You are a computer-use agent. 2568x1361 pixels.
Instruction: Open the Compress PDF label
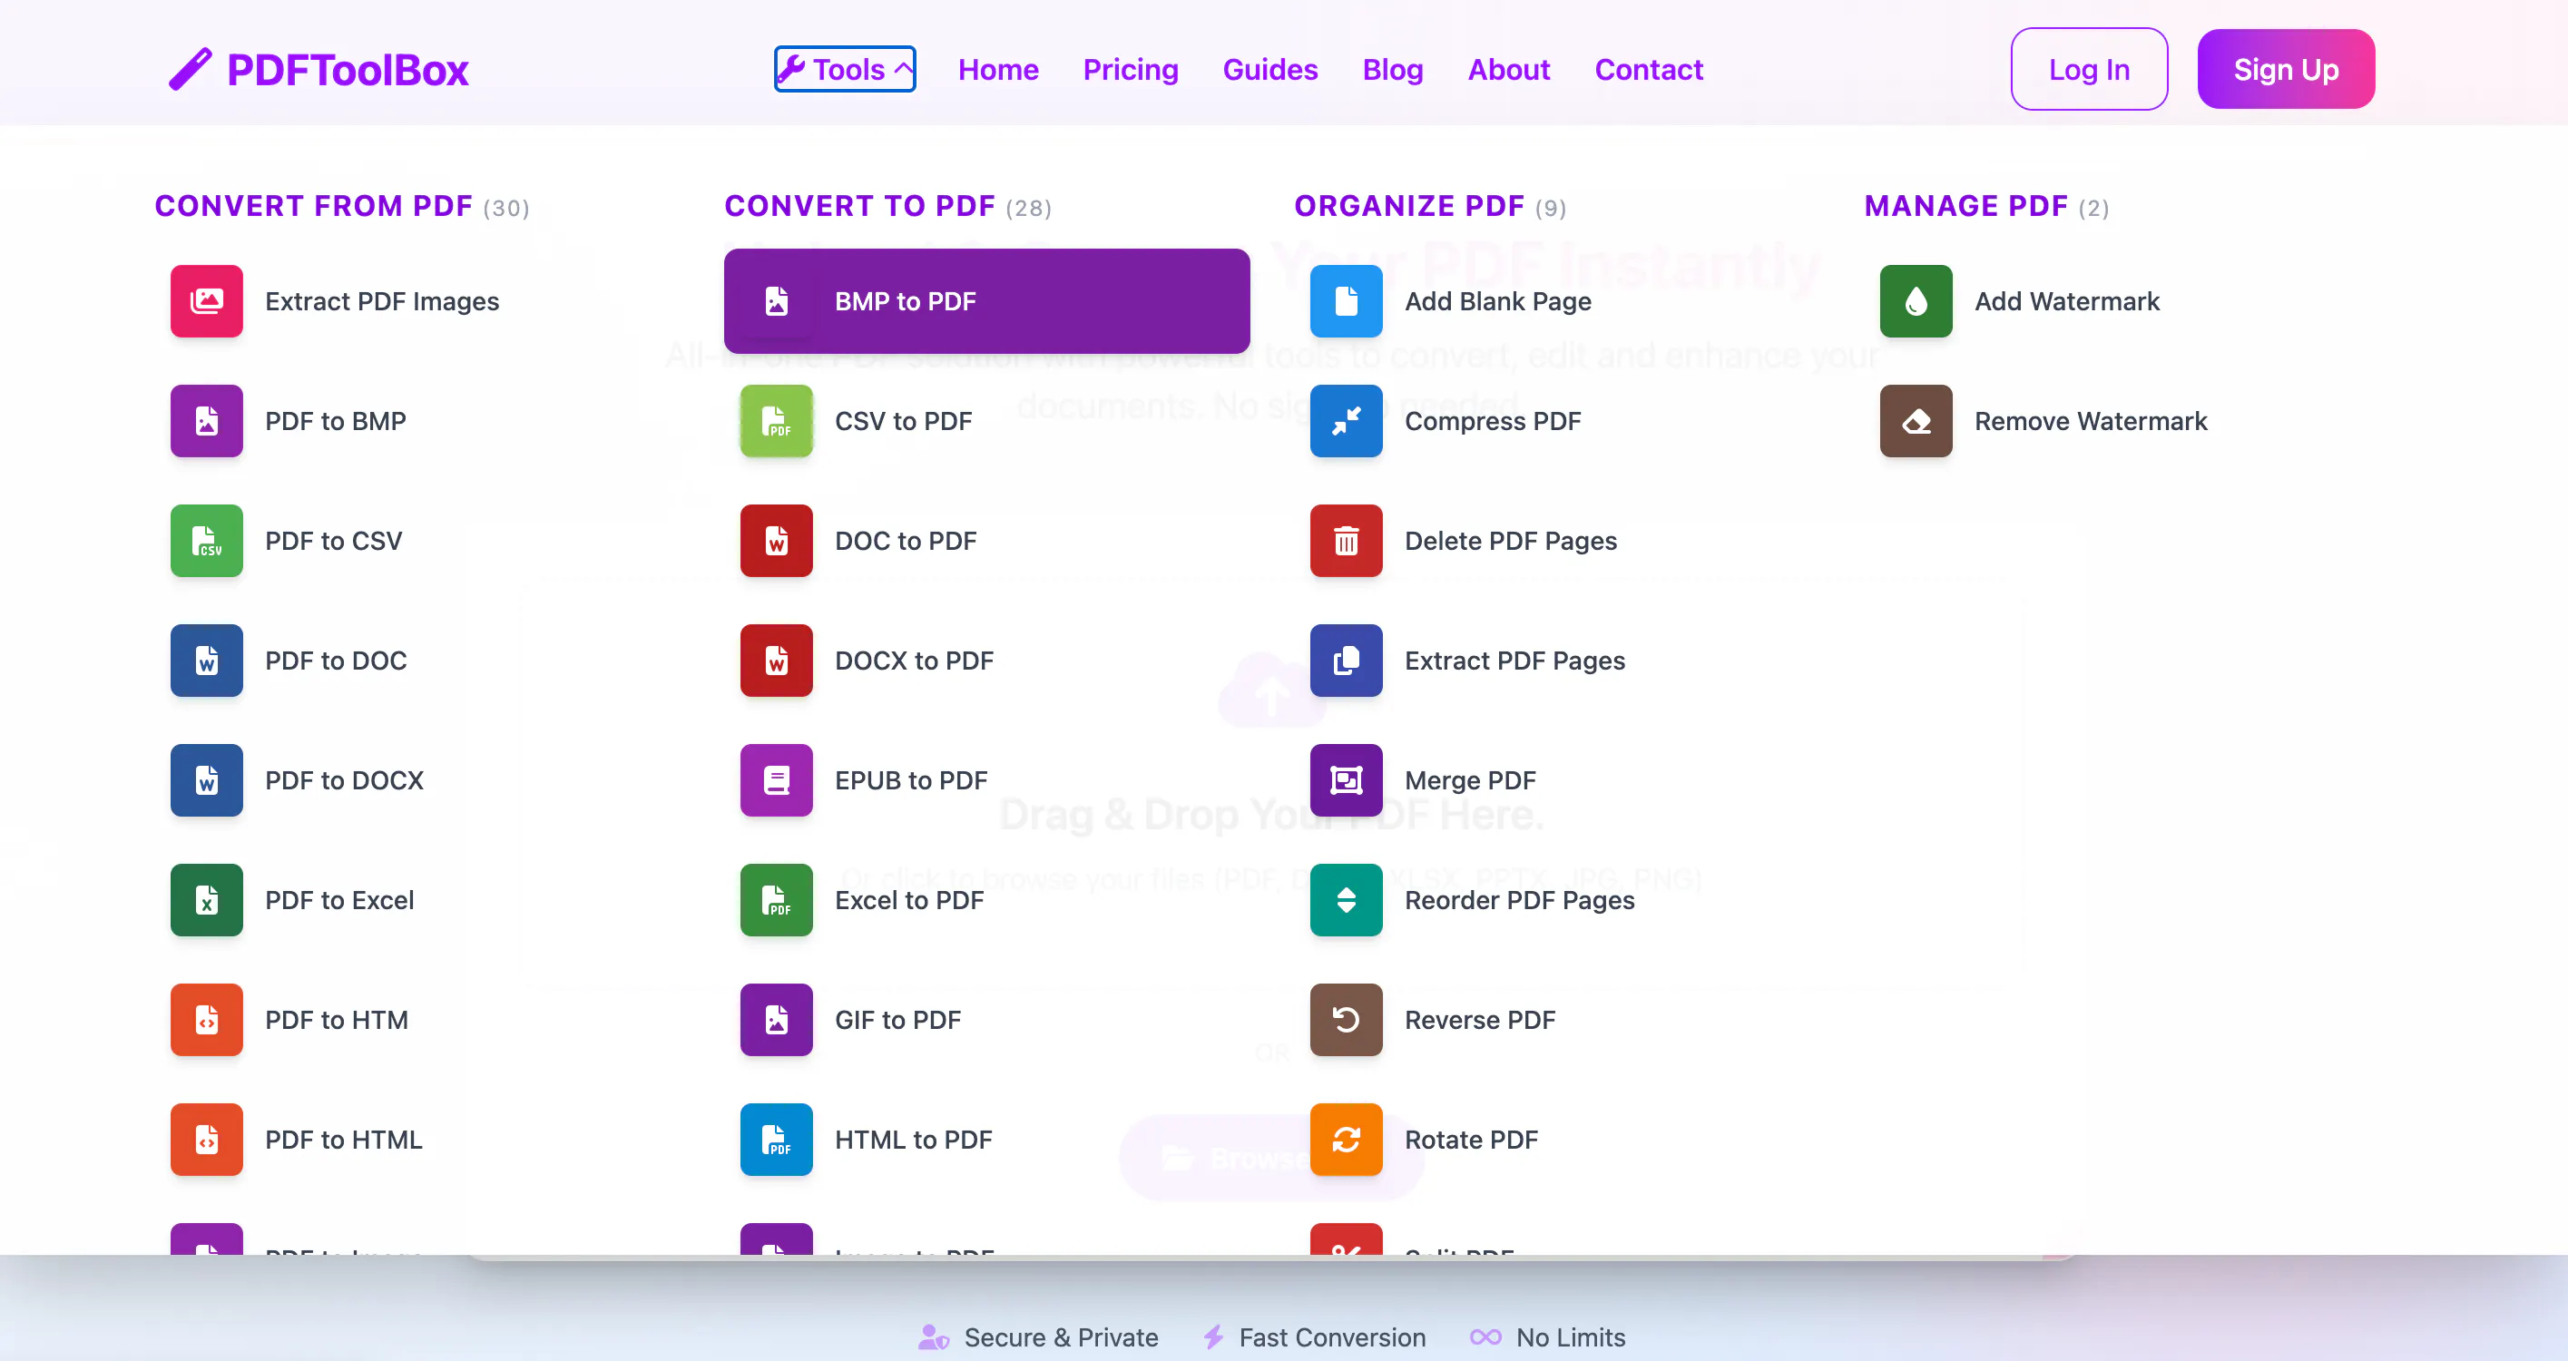pyautogui.click(x=1493, y=421)
